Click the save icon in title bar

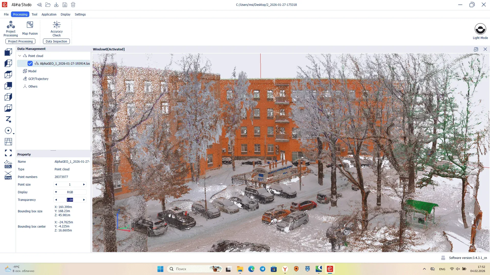(x=65, y=5)
